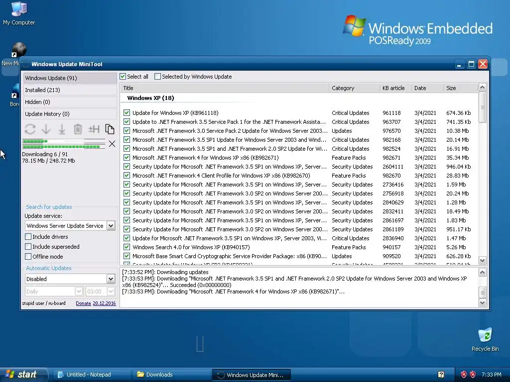Click the 10.38 Mb size cell

coord(457,131)
